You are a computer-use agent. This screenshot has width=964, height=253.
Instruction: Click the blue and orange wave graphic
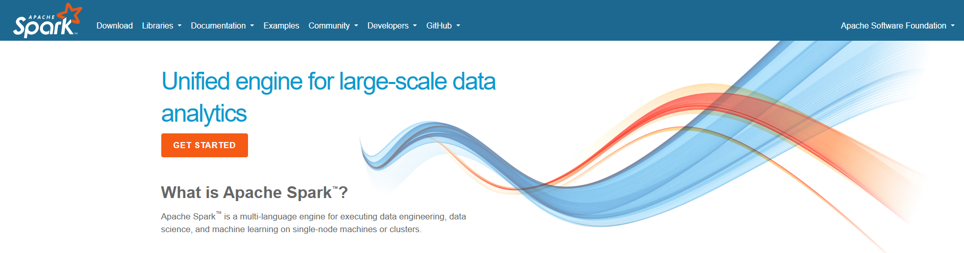[x=663, y=153]
